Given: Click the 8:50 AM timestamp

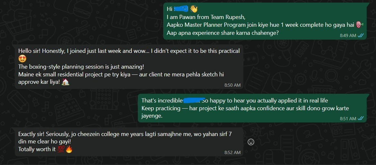Looking at the screenshot, I should point(232,85).
